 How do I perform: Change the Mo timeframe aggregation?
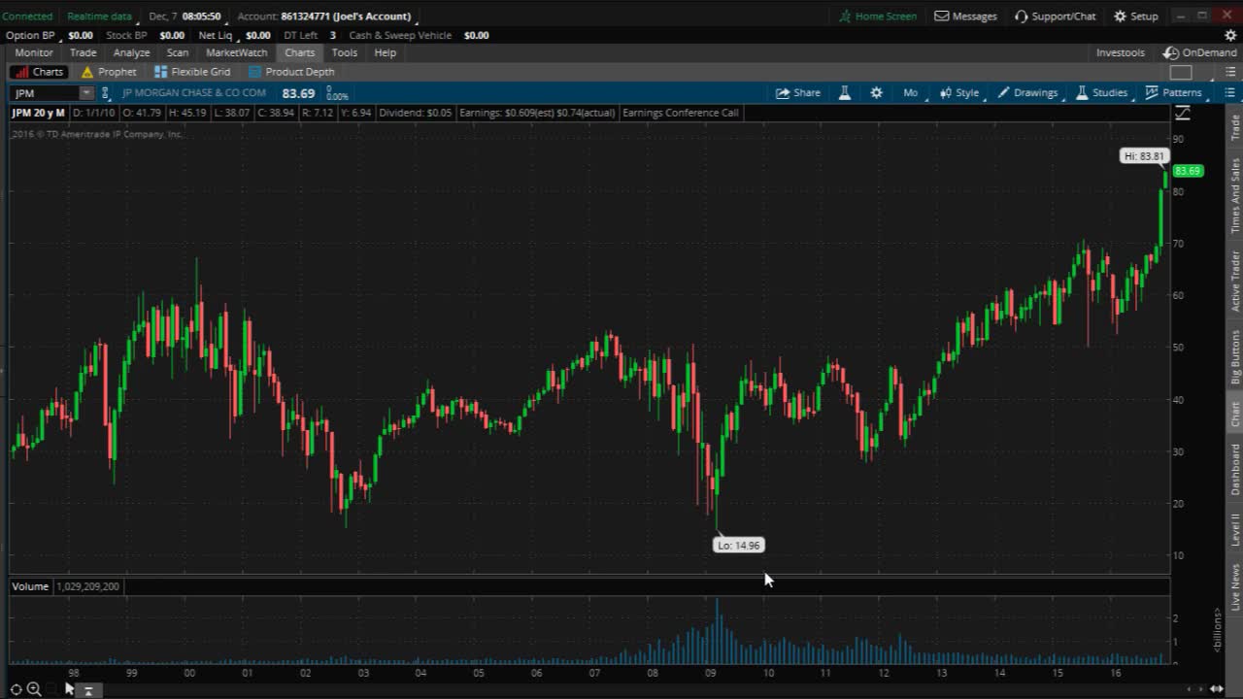(910, 93)
